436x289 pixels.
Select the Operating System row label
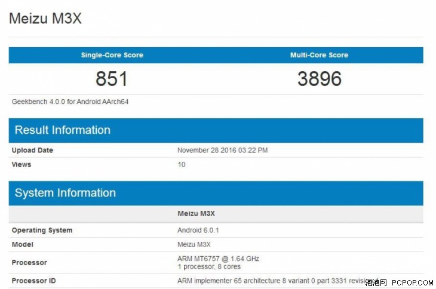(x=42, y=230)
